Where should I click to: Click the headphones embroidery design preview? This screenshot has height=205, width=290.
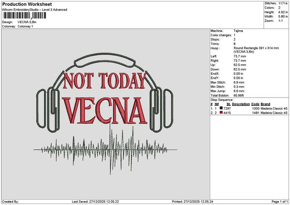[x=105, y=92]
